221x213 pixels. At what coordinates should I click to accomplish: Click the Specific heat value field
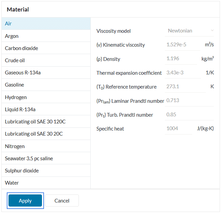click(178, 128)
